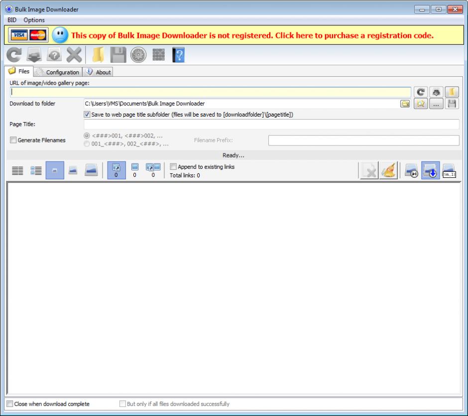Screen dimensions: 468x416
Task: Click the not registered purchase link text
Action: click(x=252, y=35)
